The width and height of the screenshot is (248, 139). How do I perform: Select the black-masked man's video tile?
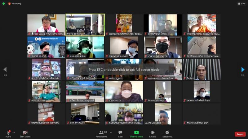coord(163,47)
